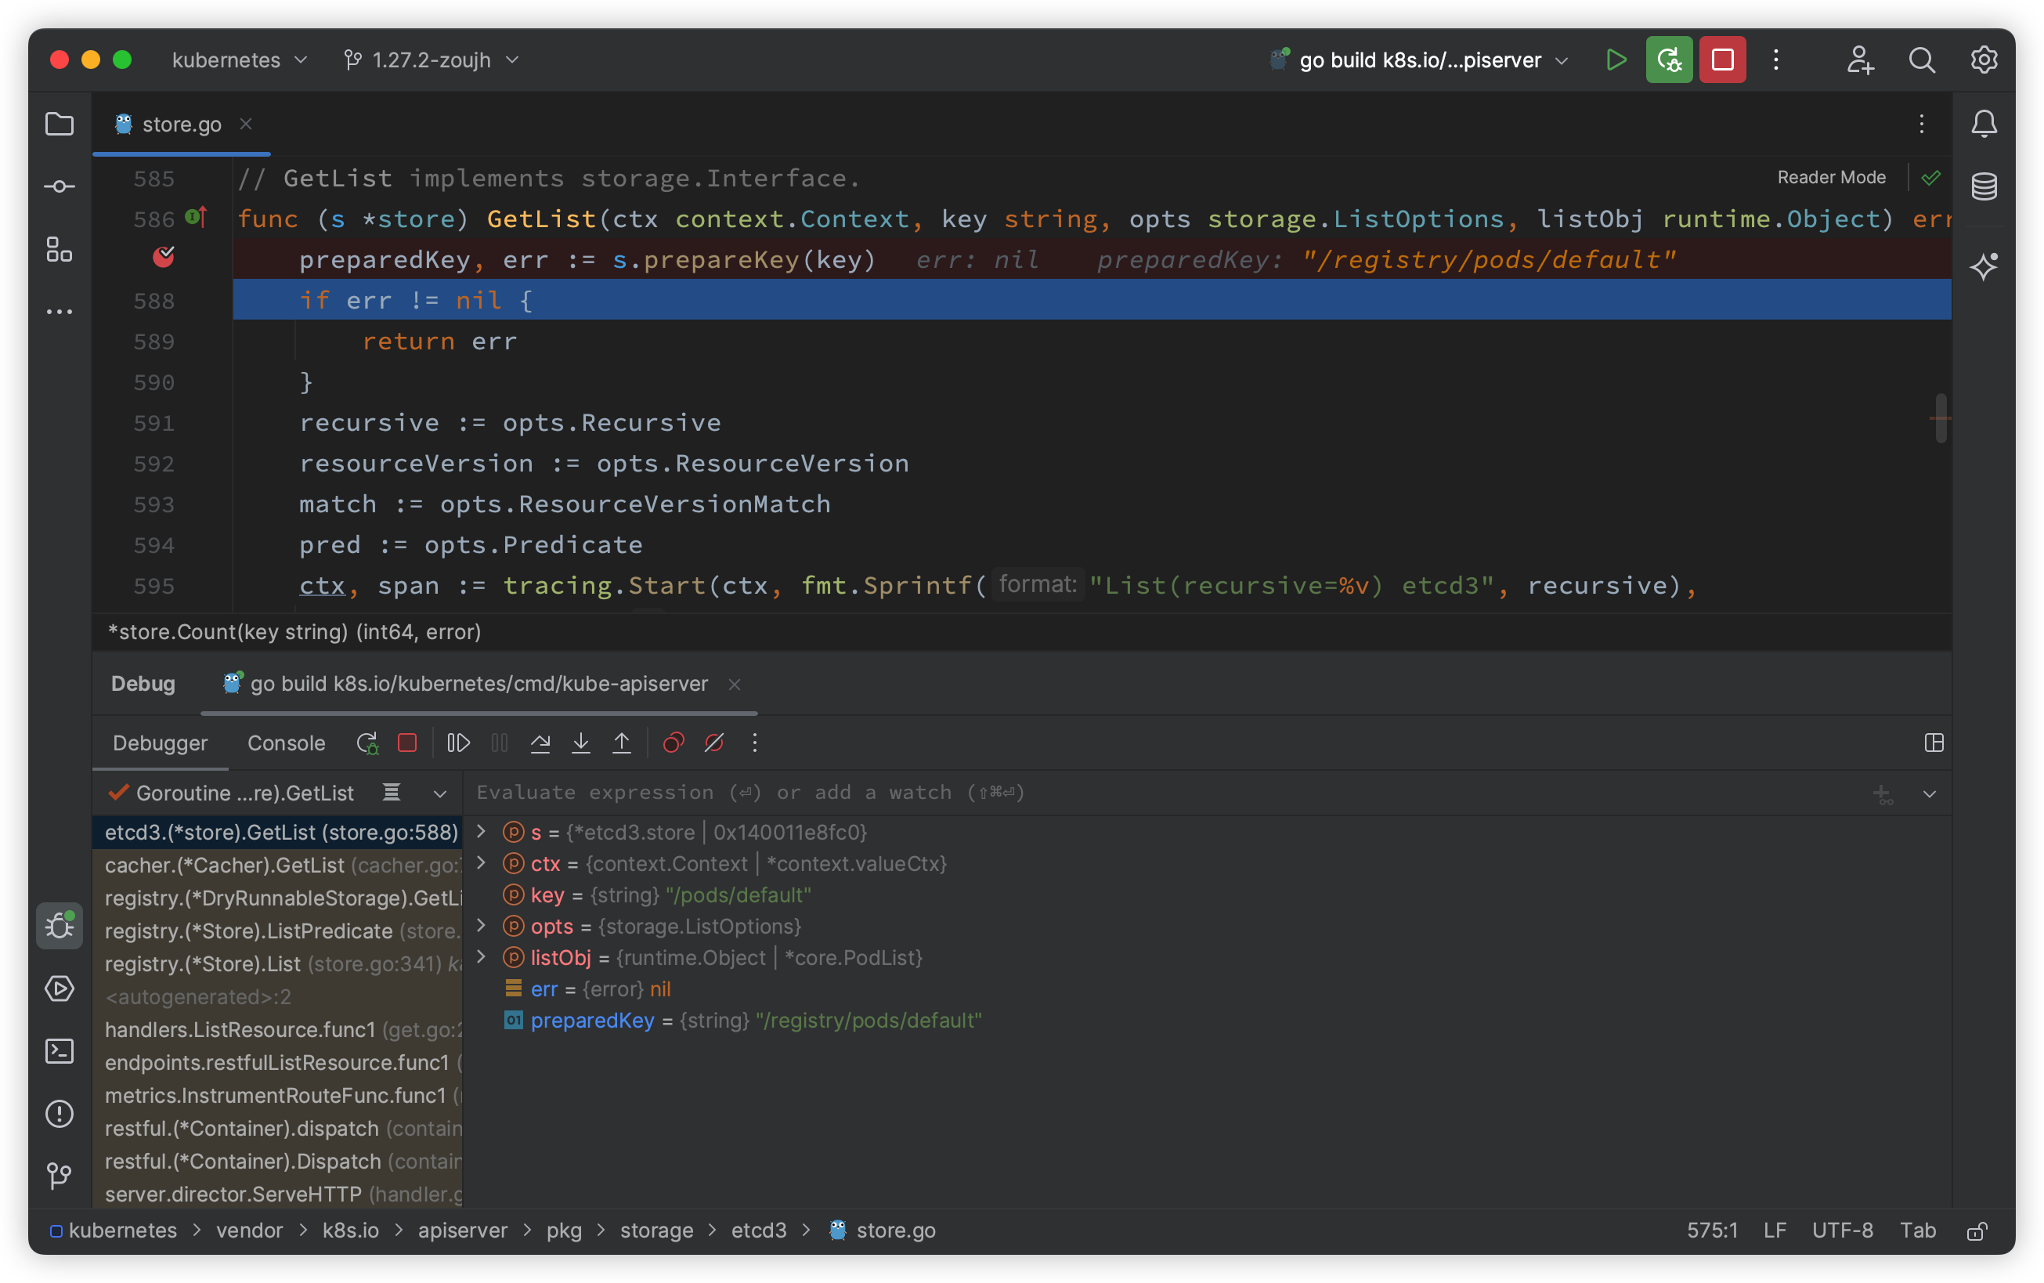Run the go build configuration
This screenshot has height=1283, width=2044.
point(1616,60)
